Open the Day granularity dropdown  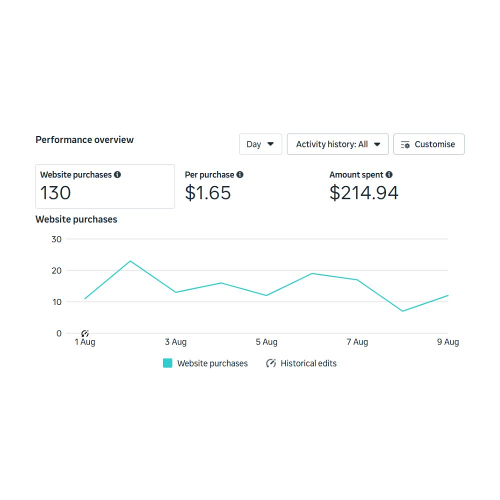260,144
